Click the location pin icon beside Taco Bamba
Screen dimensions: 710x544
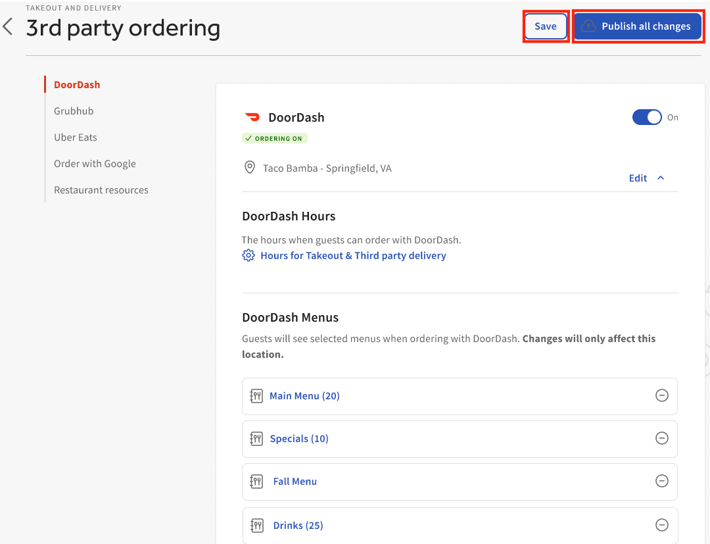pos(249,167)
